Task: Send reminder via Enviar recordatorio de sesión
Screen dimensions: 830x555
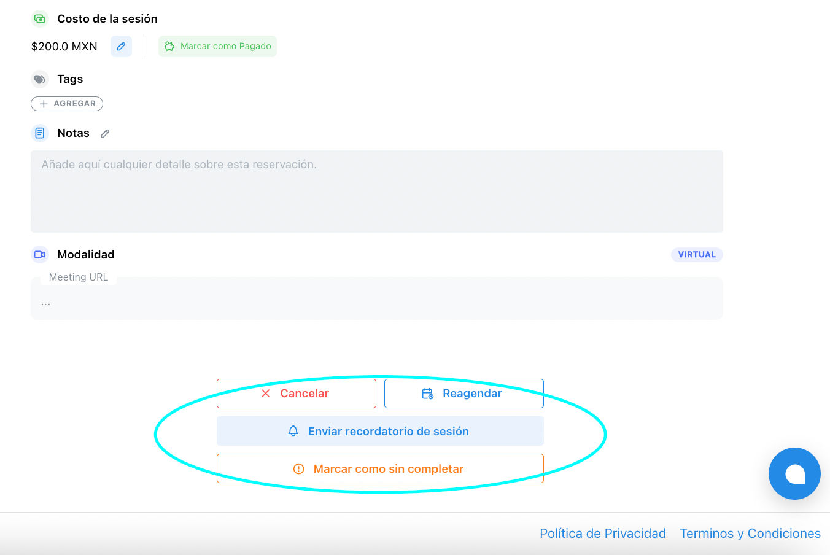Action: 380,432
